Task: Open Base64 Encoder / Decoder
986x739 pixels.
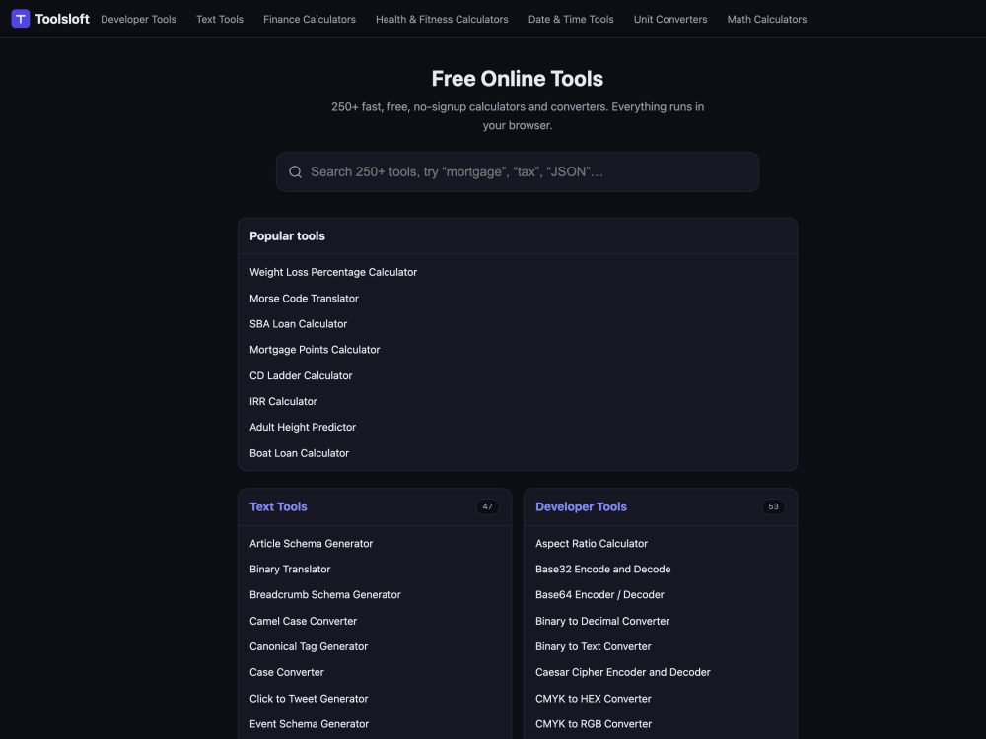Action: 599,595
